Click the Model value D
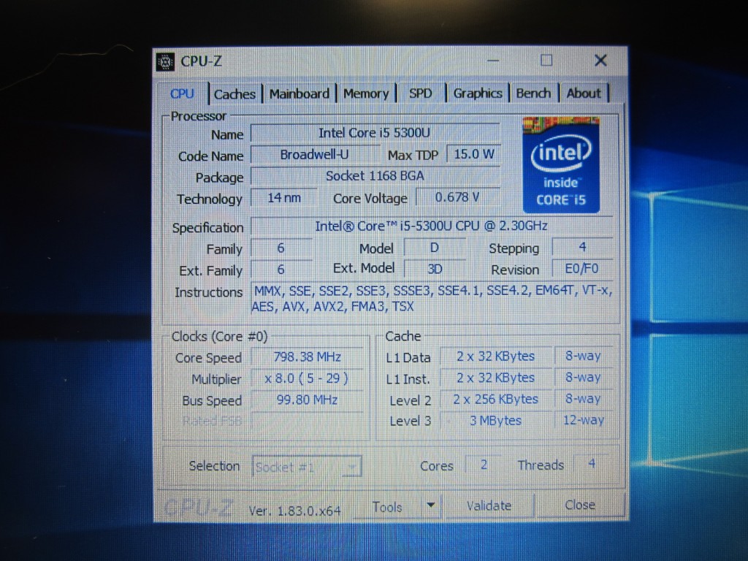This screenshot has width=748, height=561. tap(434, 248)
